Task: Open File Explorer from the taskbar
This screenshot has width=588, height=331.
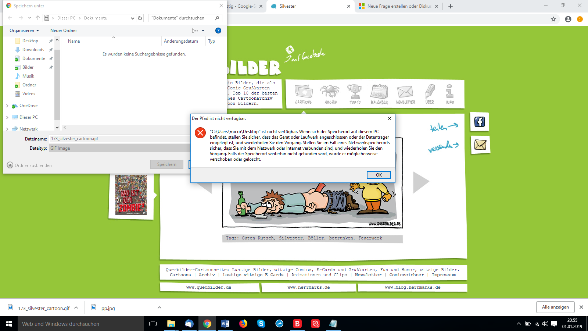Action: 171,324
